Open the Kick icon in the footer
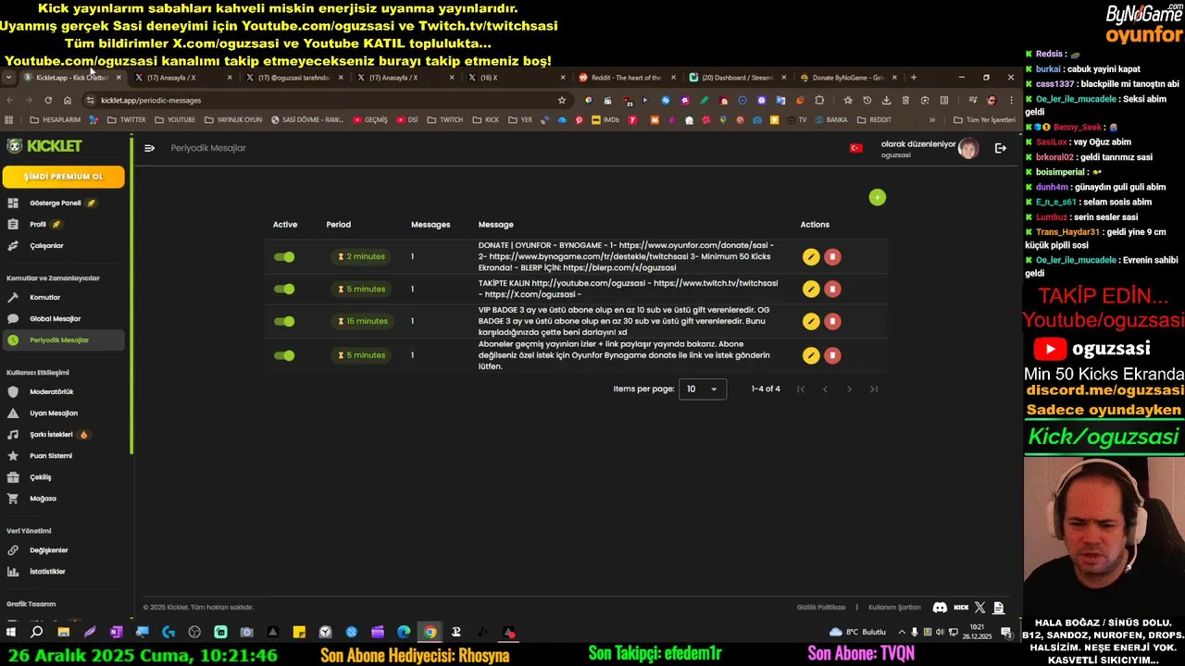The width and height of the screenshot is (1185, 666). point(961,608)
